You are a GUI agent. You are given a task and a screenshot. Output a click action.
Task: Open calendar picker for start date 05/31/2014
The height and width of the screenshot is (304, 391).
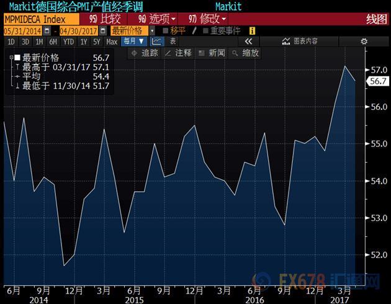click(x=47, y=30)
